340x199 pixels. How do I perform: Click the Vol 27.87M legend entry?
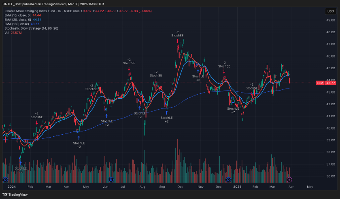(13, 32)
